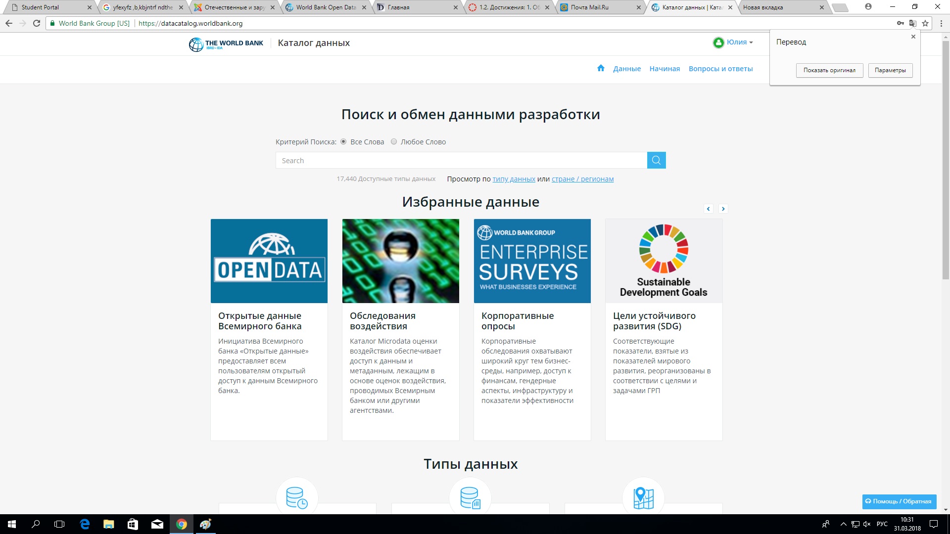Click the "Показать оригинал" button

829,70
